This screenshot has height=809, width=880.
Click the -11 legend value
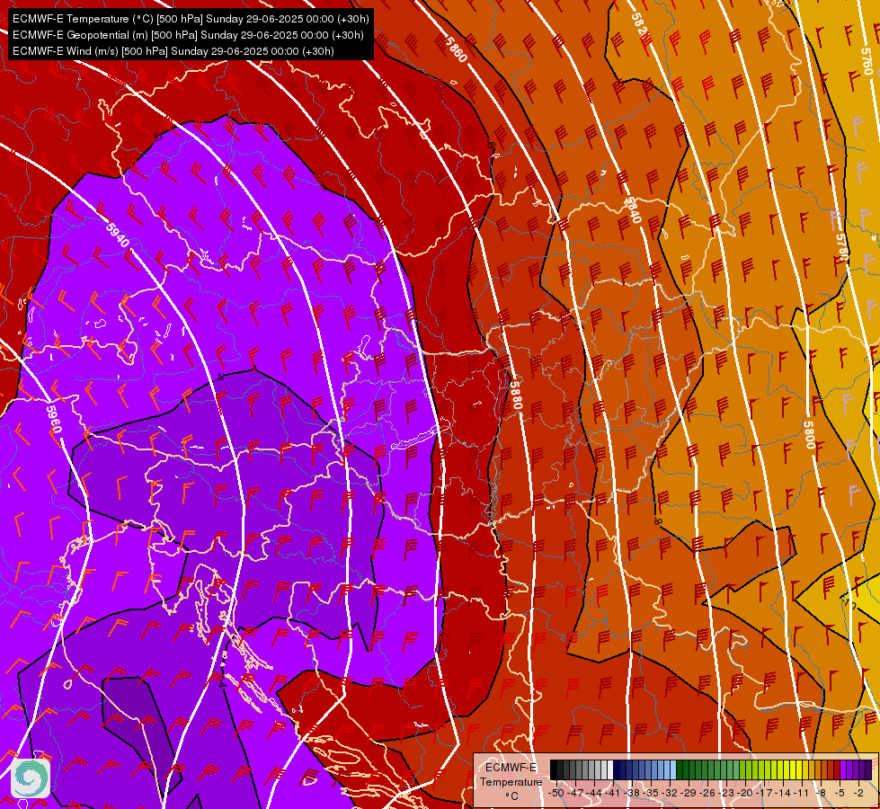(x=802, y=793)
